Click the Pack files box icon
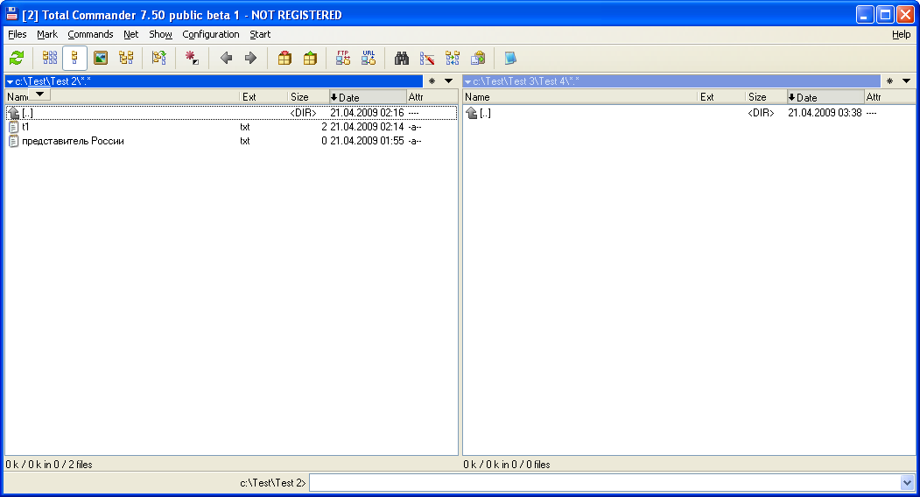 (284, 58)
